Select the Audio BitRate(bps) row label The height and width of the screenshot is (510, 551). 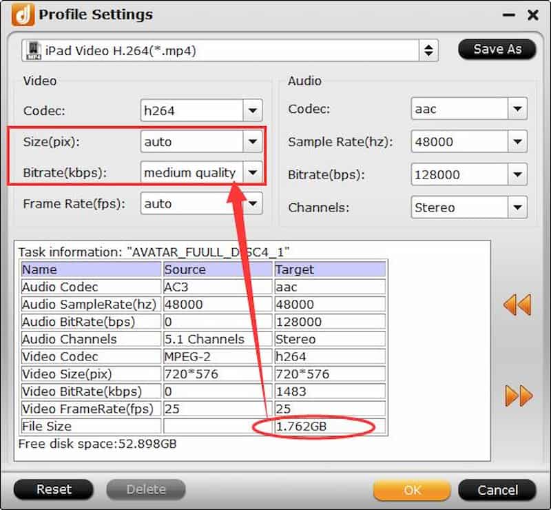pyautogui.click(x=91, y=322)
